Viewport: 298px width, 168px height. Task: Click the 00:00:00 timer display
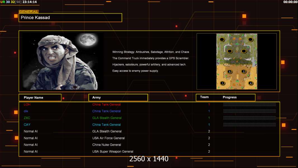point(290,2)
